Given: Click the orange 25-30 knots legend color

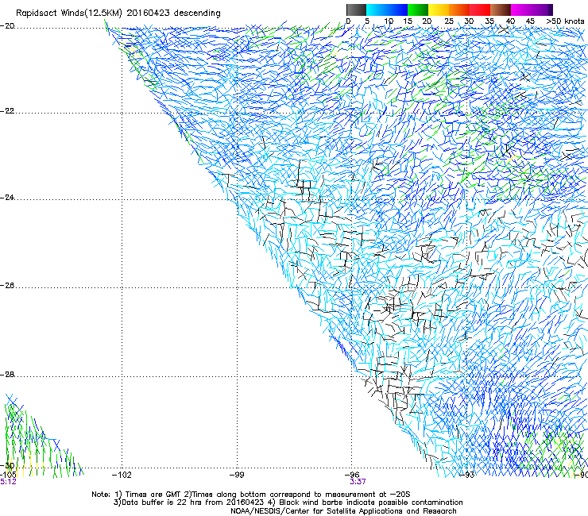Looking at the screenshot, I should click(459, 10).
